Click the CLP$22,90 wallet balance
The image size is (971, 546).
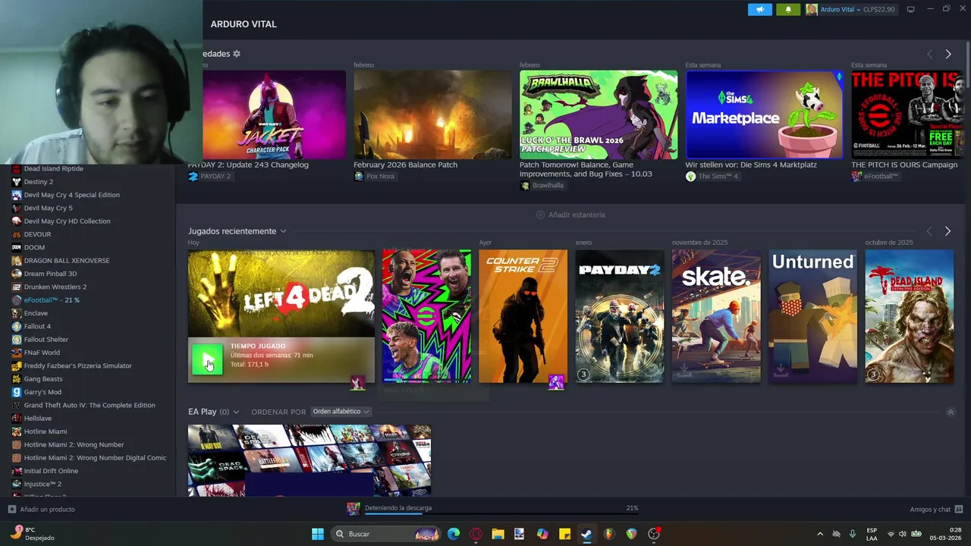(x=879, y=10)
